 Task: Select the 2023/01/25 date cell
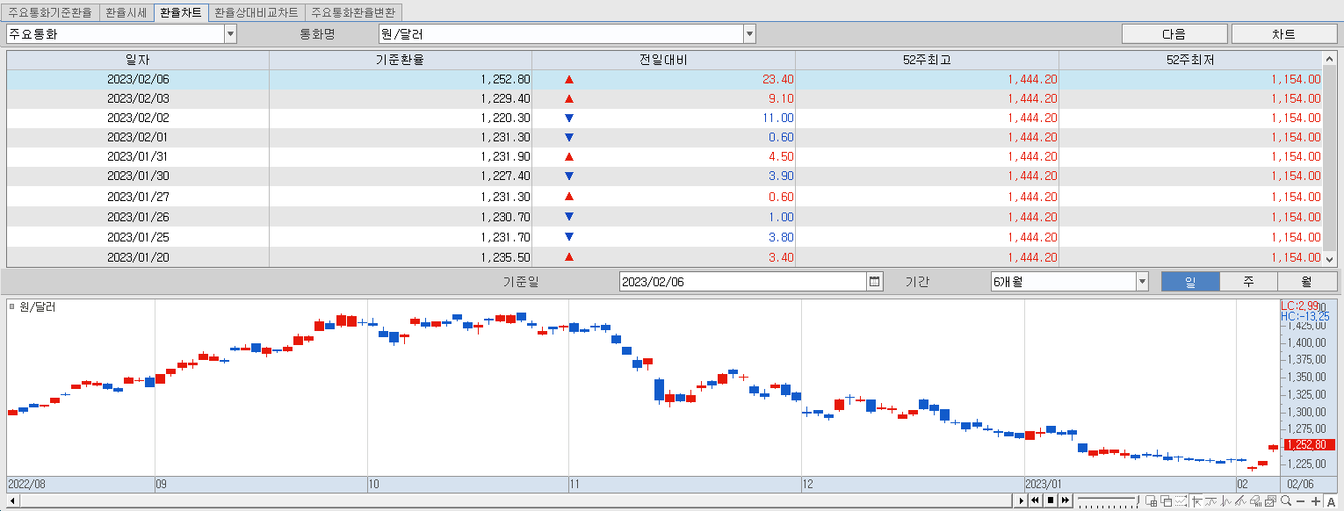138,237
